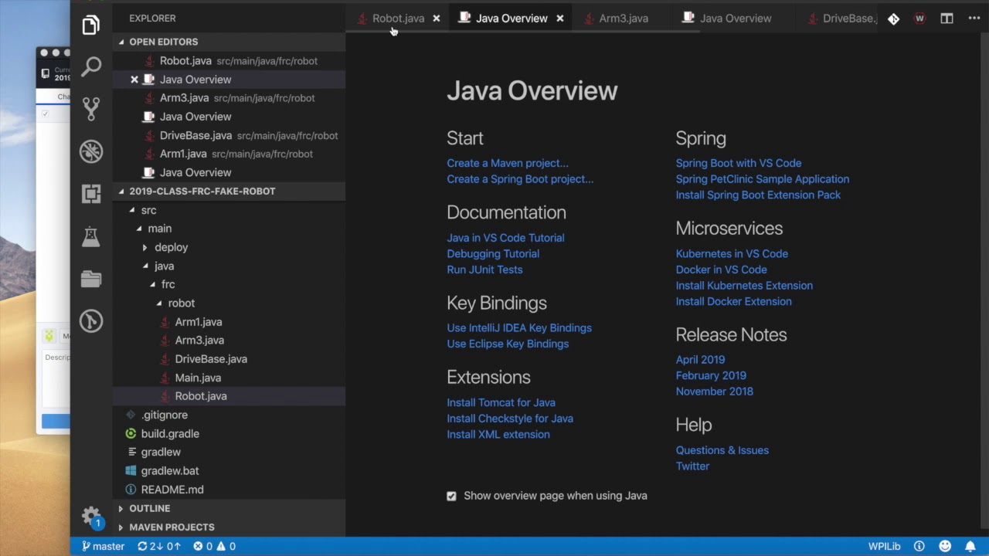
Task: Open notifications bell in status bar
Action: (970, 546)
